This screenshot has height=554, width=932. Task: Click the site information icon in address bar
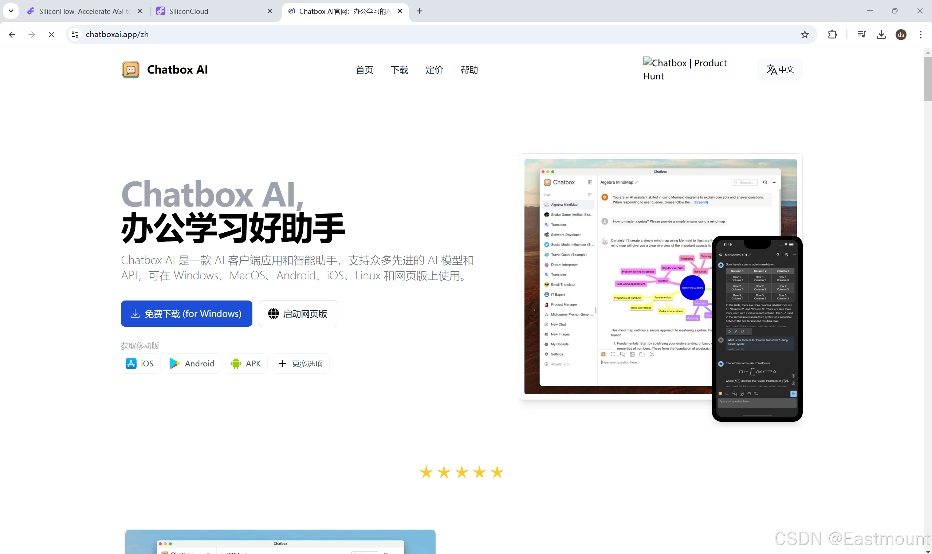click(x=75, y=34)
